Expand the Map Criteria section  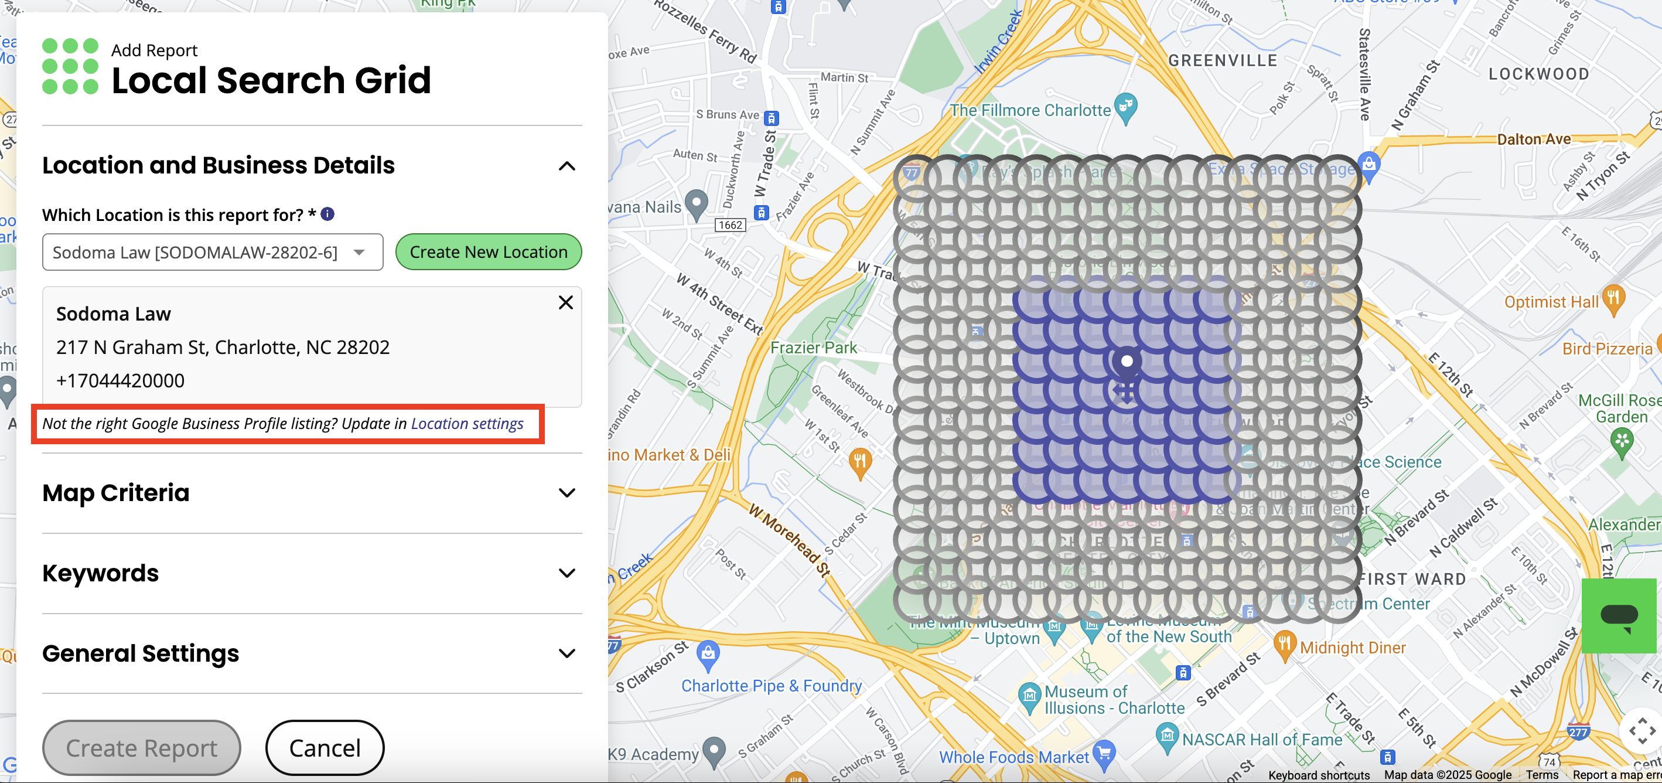point(566,493)
